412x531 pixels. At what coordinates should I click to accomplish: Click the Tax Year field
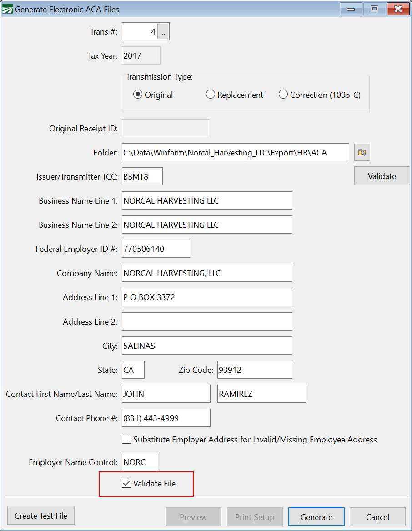click(141, 55)
